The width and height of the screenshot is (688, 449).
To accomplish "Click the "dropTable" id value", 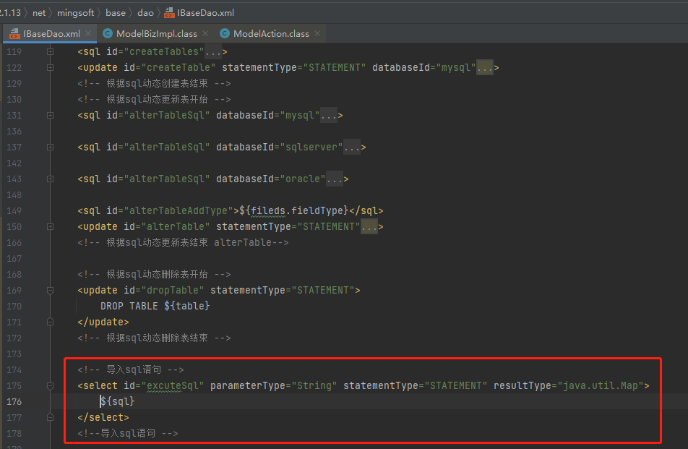I will click(x=173, y=290).
